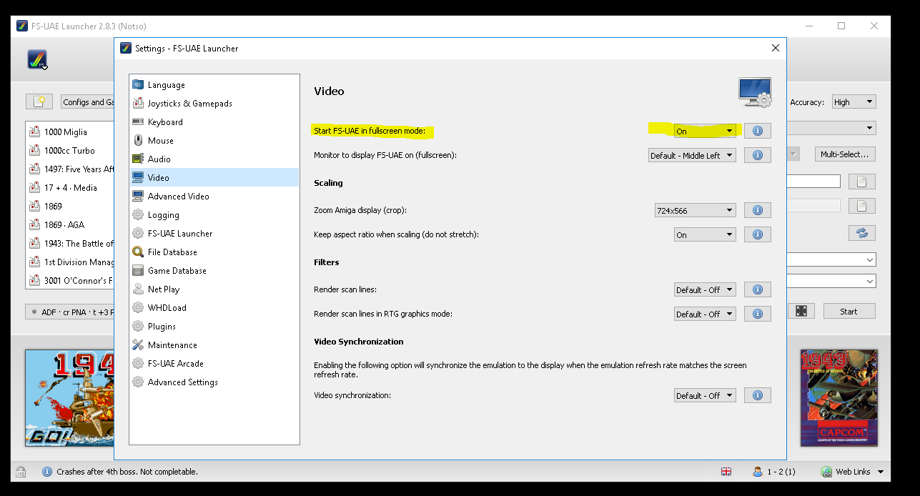Click the UK flag icon in status bar
Viewport: 920px width, 496px height.
point(726,472)
